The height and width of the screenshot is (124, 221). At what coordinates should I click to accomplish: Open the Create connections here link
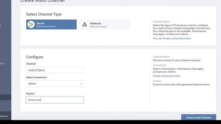tap(172, 38)
